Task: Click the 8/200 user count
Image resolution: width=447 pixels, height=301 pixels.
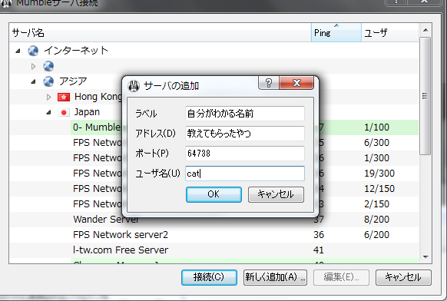Action: 376,220
